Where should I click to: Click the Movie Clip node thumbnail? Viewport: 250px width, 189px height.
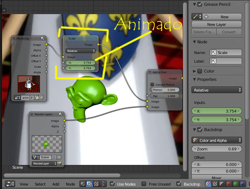29,84
